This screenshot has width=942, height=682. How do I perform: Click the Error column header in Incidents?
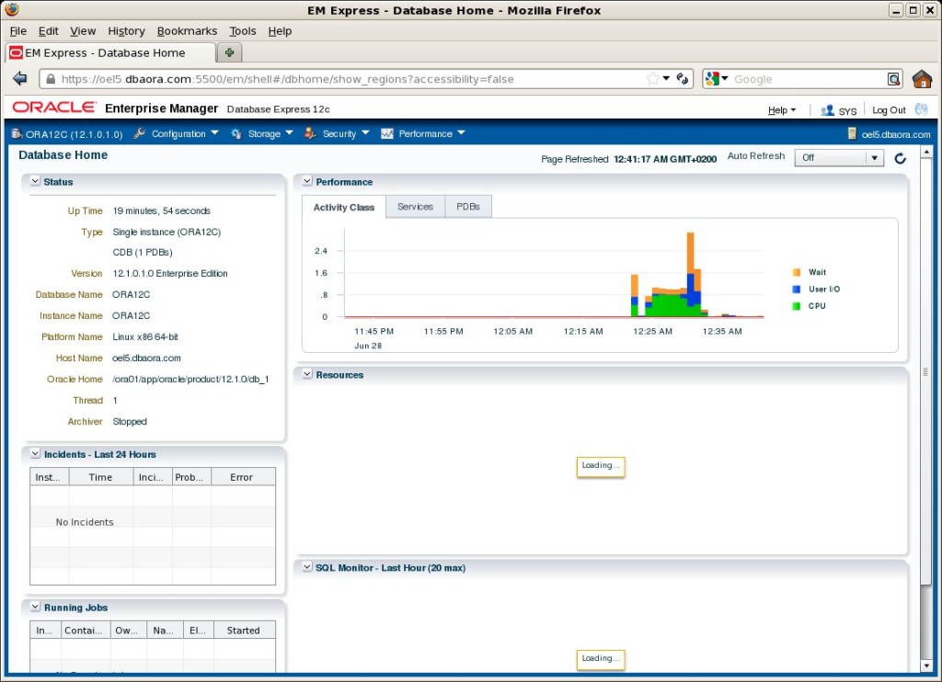[x=242, y=477]
